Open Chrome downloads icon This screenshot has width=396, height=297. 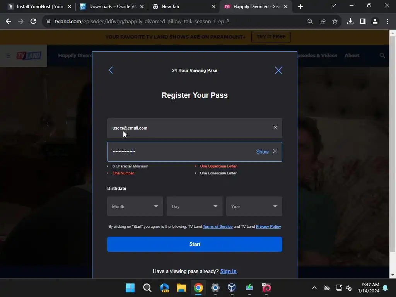(x=350, y=22)
